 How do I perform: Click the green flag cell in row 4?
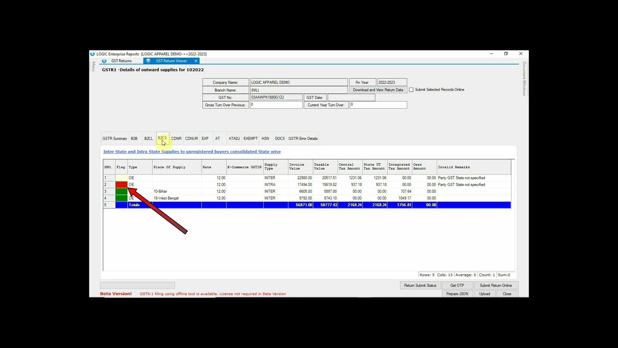pos(121,198)
